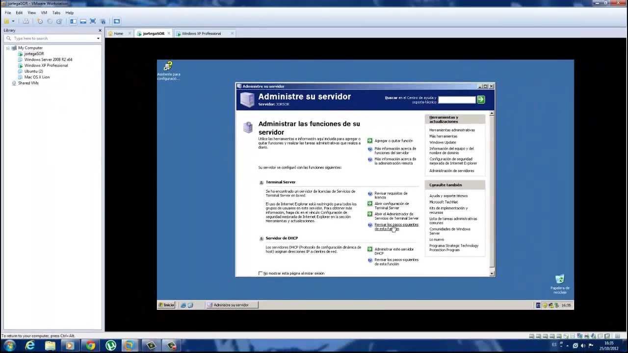
Task: Open the Library search filter dropdown
Action: 98,38
